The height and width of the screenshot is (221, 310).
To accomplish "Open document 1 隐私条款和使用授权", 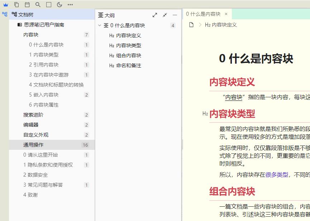I will 48,165.
